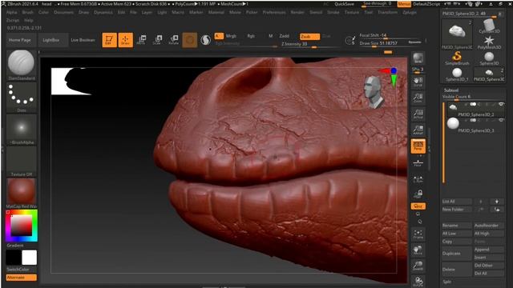Click the Scroll canvas icon
The image size is (513, 288).
tap(418, 82)
